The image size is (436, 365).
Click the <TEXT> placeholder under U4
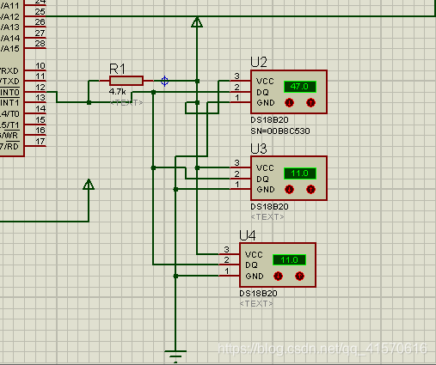click(256, 304)
